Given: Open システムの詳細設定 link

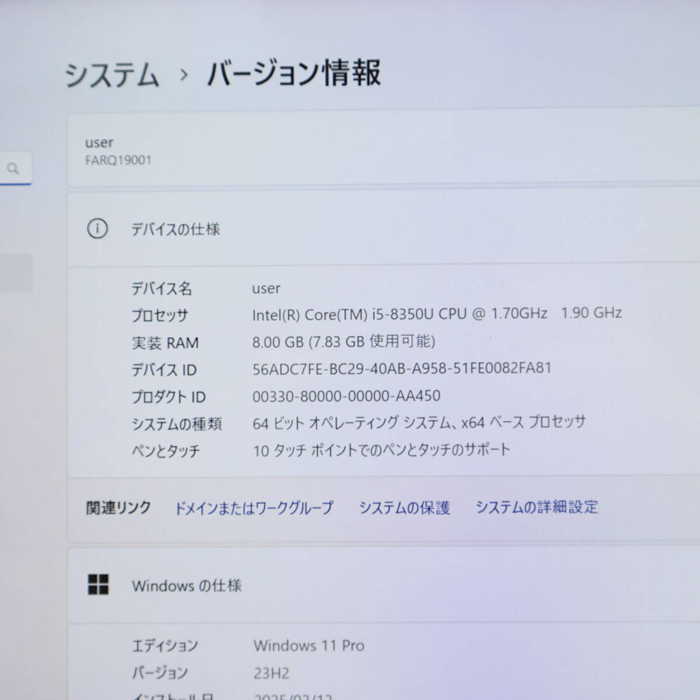Looking at the screenshot, I should coord(537,507).
